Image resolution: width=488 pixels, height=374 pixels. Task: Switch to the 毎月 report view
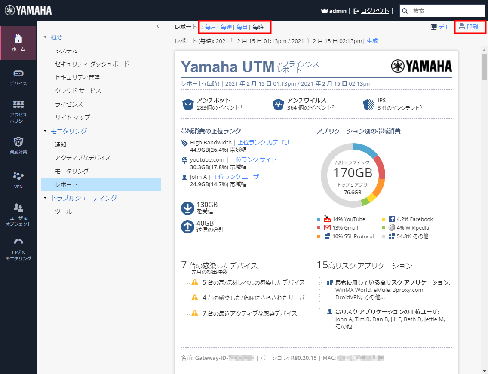click(210, 27)
